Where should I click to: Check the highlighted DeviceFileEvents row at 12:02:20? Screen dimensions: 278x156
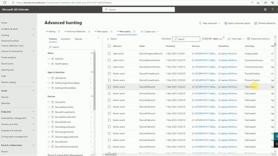(109, 87)
